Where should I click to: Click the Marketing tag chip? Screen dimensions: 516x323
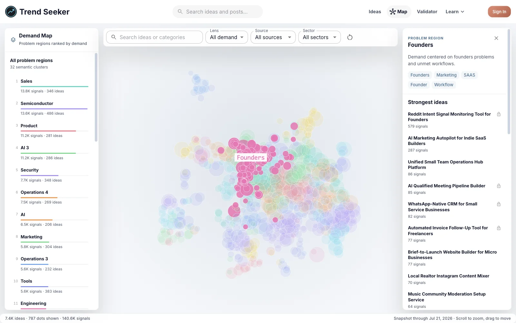[446, 75]
